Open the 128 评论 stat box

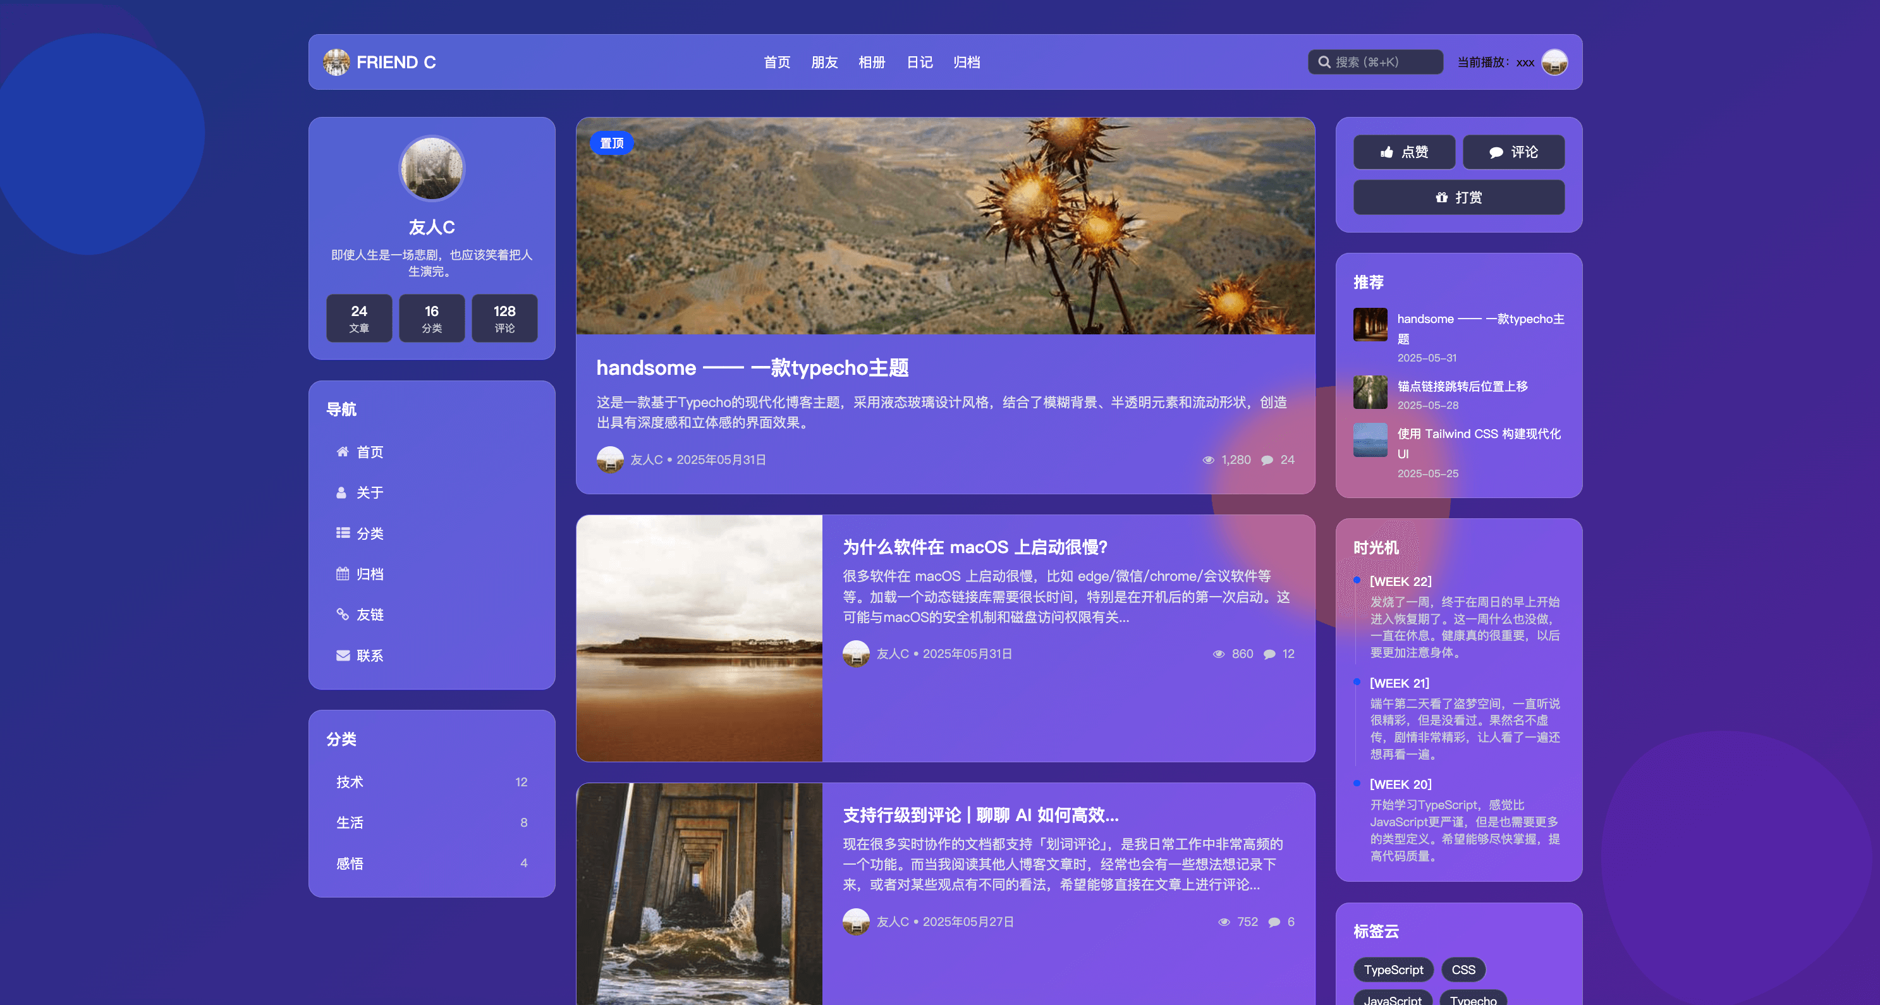pos(505,318)
